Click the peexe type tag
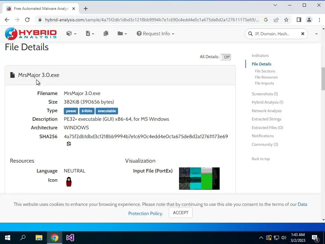Screen dimensions: 325x244 click(x=71, y=111)
